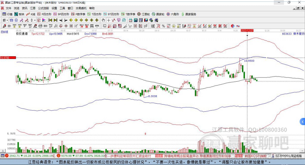Open the 赢家轮 wheel tool

(158, 14)
